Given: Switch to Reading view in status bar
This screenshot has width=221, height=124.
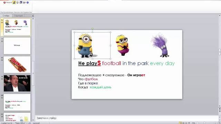Looking at the screenshot, I should [x=186, y=123].
